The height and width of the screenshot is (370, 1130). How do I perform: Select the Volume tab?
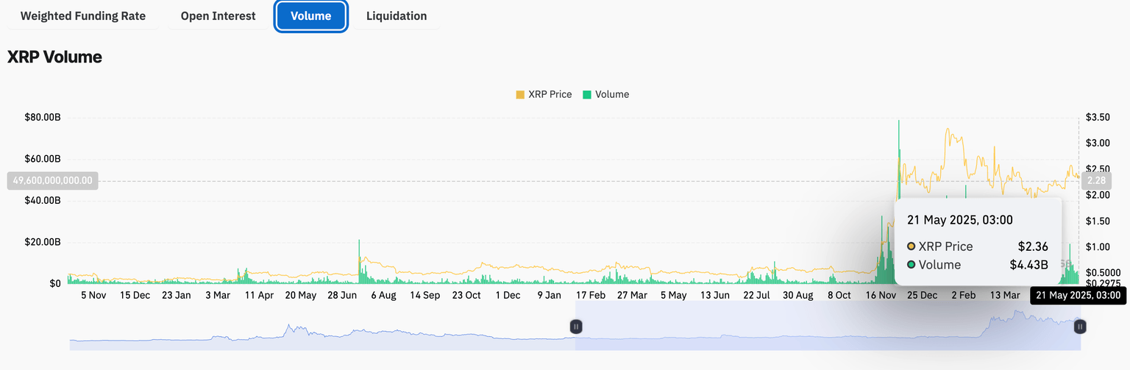click(x=310, y=16)
